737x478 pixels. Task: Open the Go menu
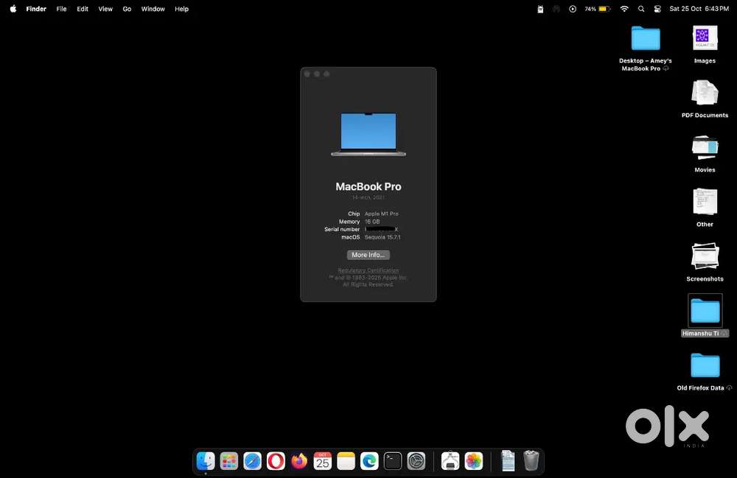[x=127, y=9]
